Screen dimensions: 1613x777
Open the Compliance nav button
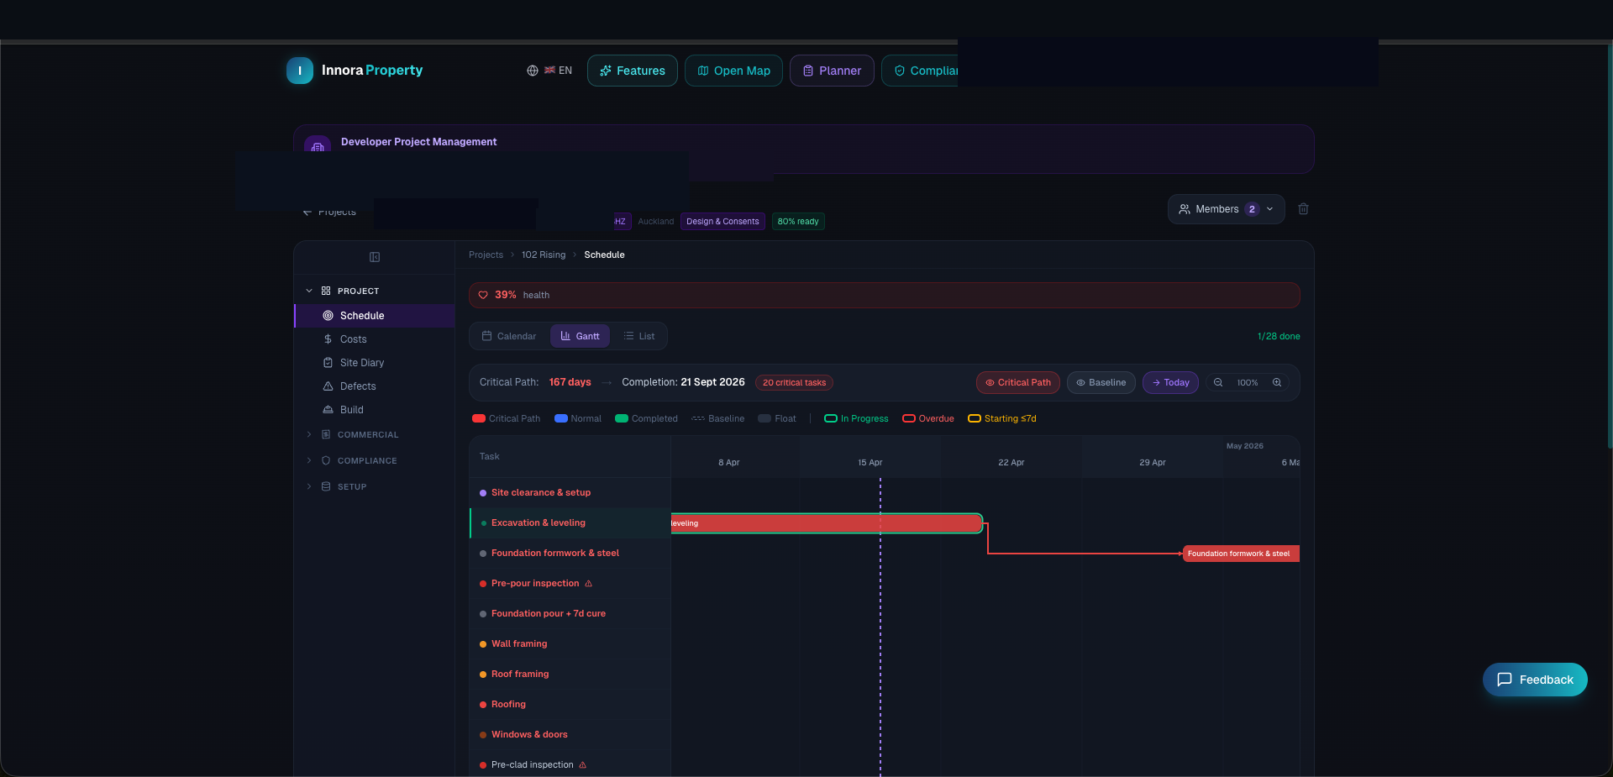[x=920, y=71]
